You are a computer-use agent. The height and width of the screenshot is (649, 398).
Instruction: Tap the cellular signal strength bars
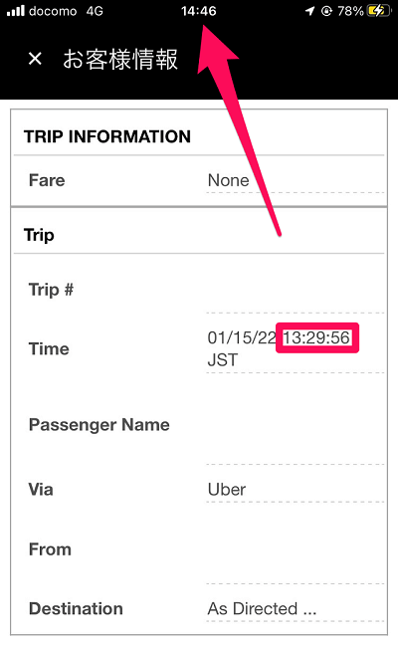tap(16, 10)
